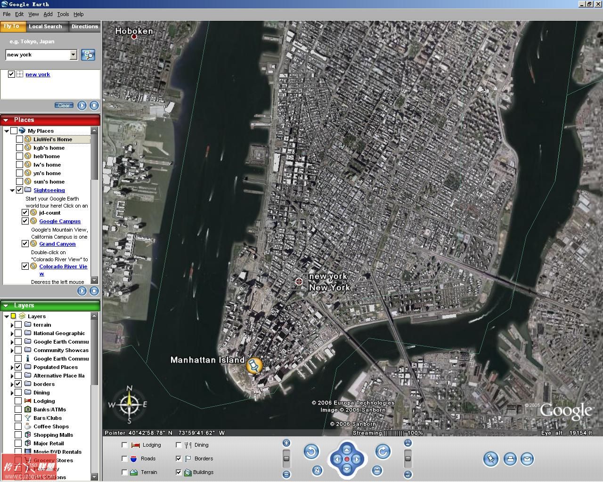The image size is (603, 482).
Task: Click the Hoboken red dot marker
Action: [134, 37]
